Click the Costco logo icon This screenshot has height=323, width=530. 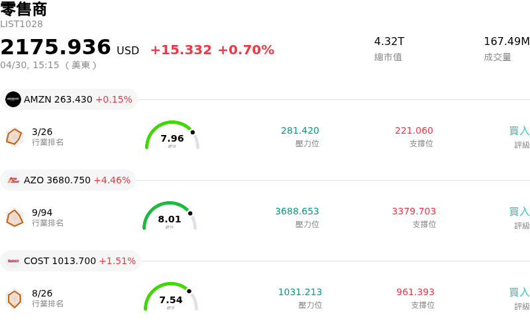(13, 261)
